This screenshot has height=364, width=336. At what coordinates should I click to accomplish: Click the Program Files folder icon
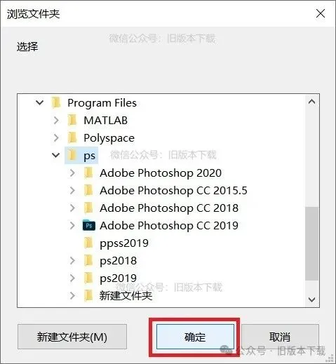(x=56, y=103)
